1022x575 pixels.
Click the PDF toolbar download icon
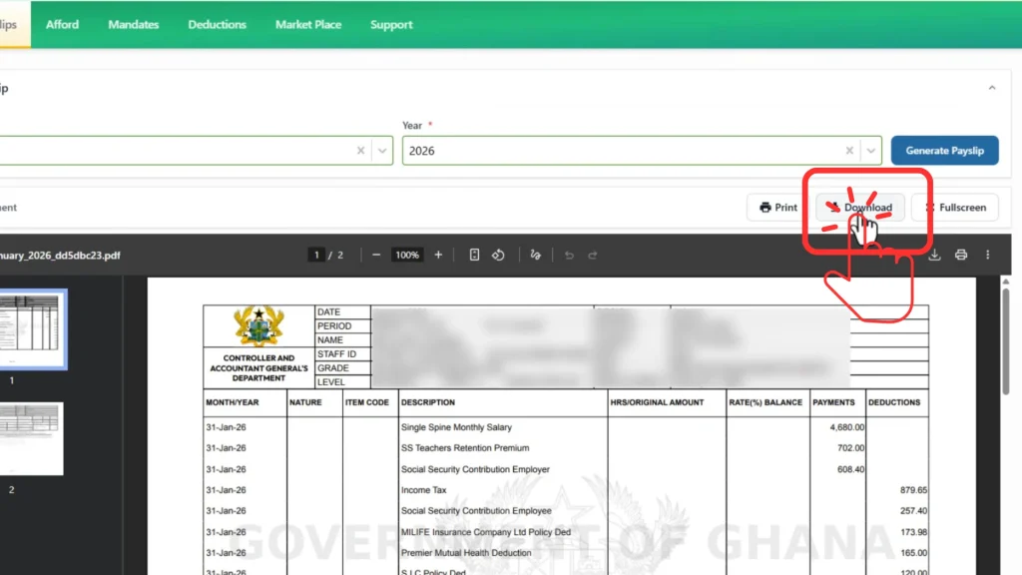(x=934, y=255)
